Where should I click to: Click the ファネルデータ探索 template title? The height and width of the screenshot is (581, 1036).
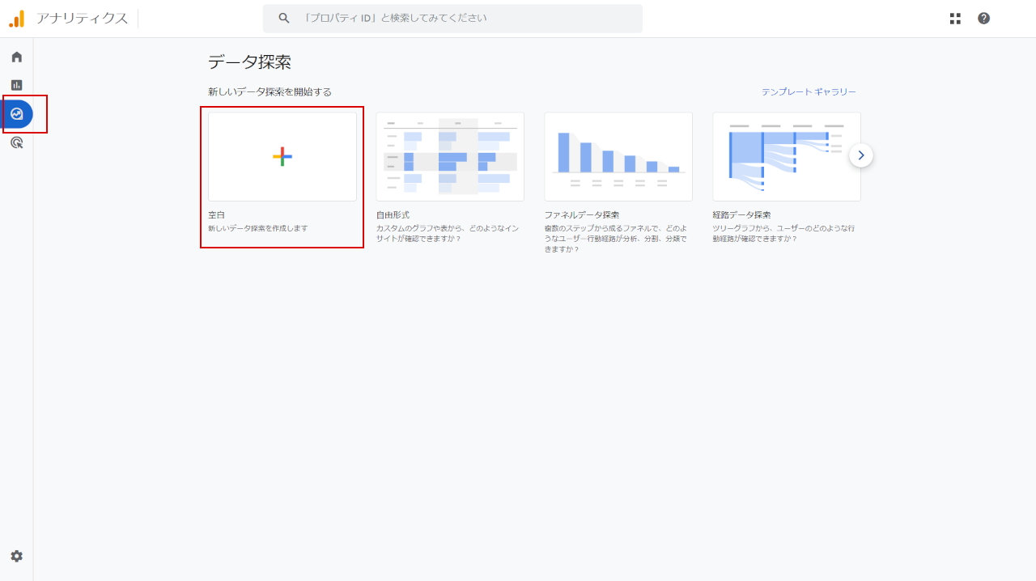(x=581, y=215)
